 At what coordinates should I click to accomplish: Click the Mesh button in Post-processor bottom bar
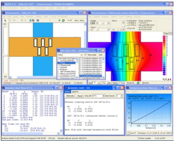[115, 83]
